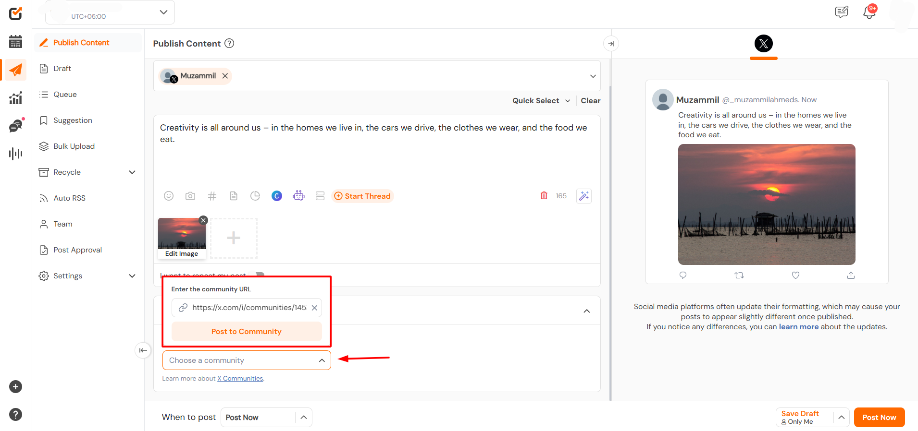
Task: Open the Choose a community dropdown
Action: pos(247,360)
